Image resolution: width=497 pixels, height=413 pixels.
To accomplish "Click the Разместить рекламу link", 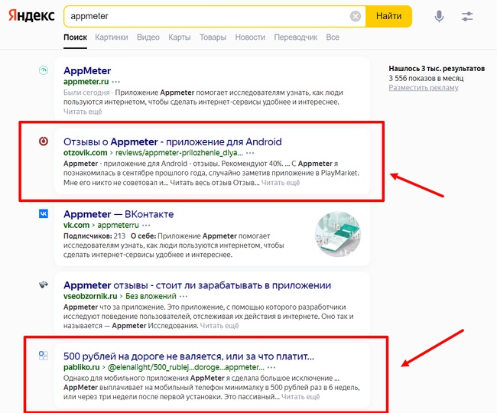I will coord(424,88).
